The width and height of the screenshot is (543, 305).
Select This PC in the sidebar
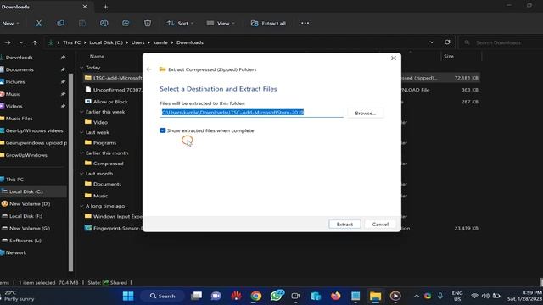(14, 179)
